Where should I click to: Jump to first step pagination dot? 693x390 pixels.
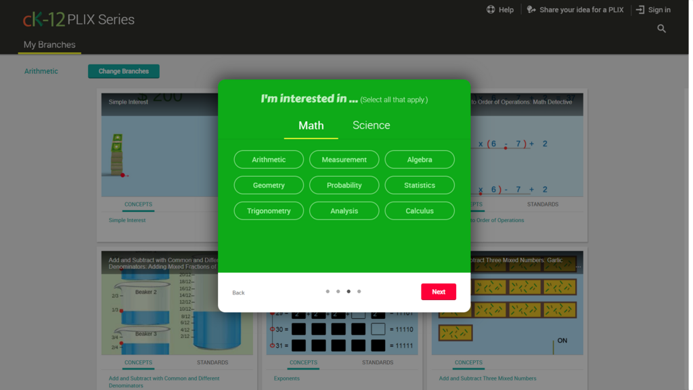tap(328, 292)
